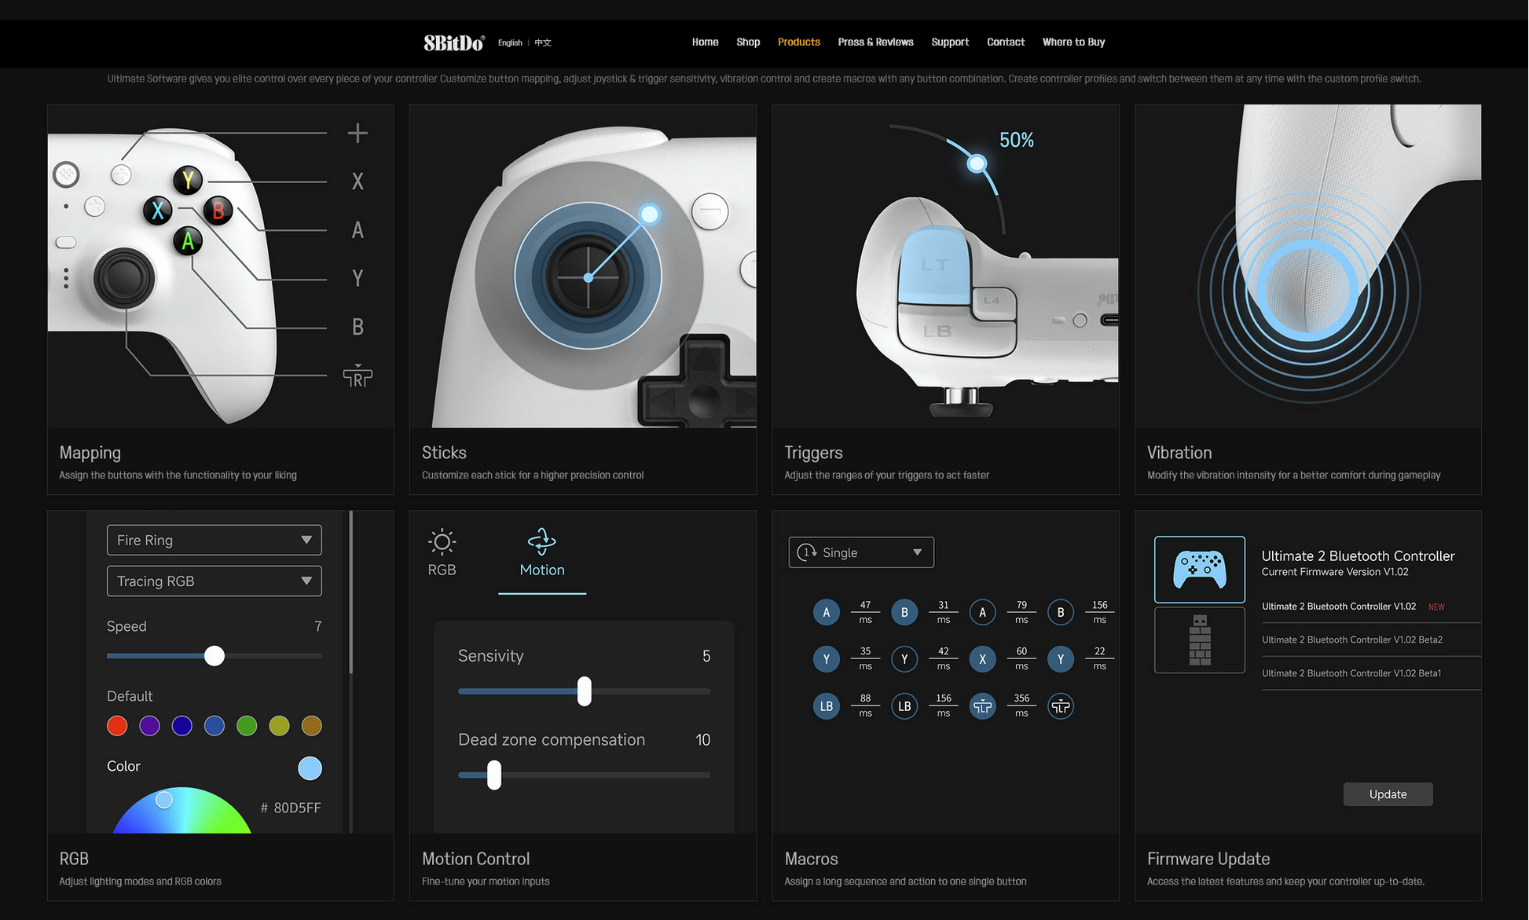The height and width of the screenshot is (920, 1529).
Task: Click the first filled A macro button
Action: coord(826,612)
